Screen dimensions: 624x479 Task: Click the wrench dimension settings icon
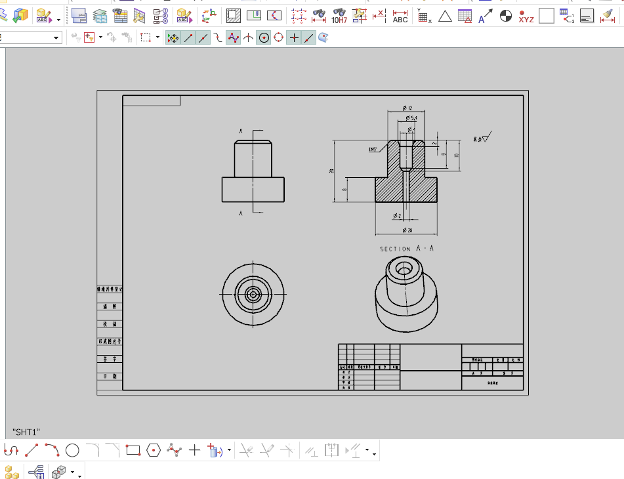(360, 16)
